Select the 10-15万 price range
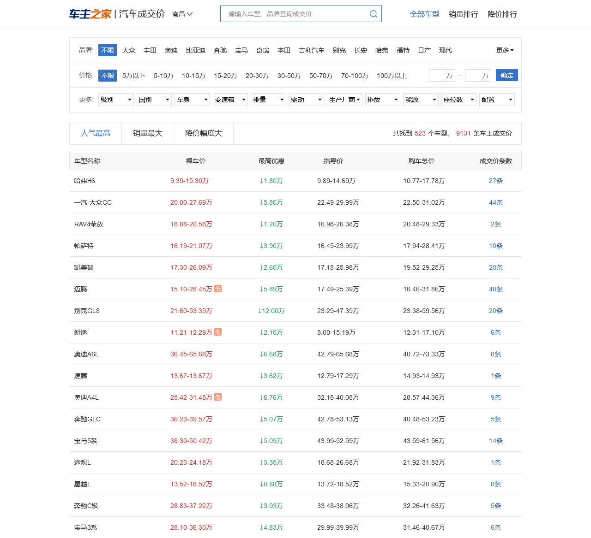Image resolution: width=591 pixels, height=538 pixels. tap(193, 76)
